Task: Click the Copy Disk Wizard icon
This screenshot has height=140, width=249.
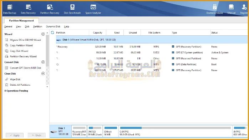Action: [x=6, y=51]
